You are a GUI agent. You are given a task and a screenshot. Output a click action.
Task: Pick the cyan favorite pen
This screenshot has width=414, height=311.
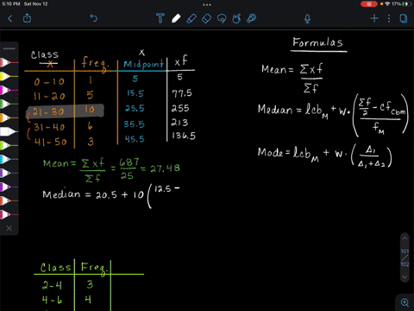[9, 159]
